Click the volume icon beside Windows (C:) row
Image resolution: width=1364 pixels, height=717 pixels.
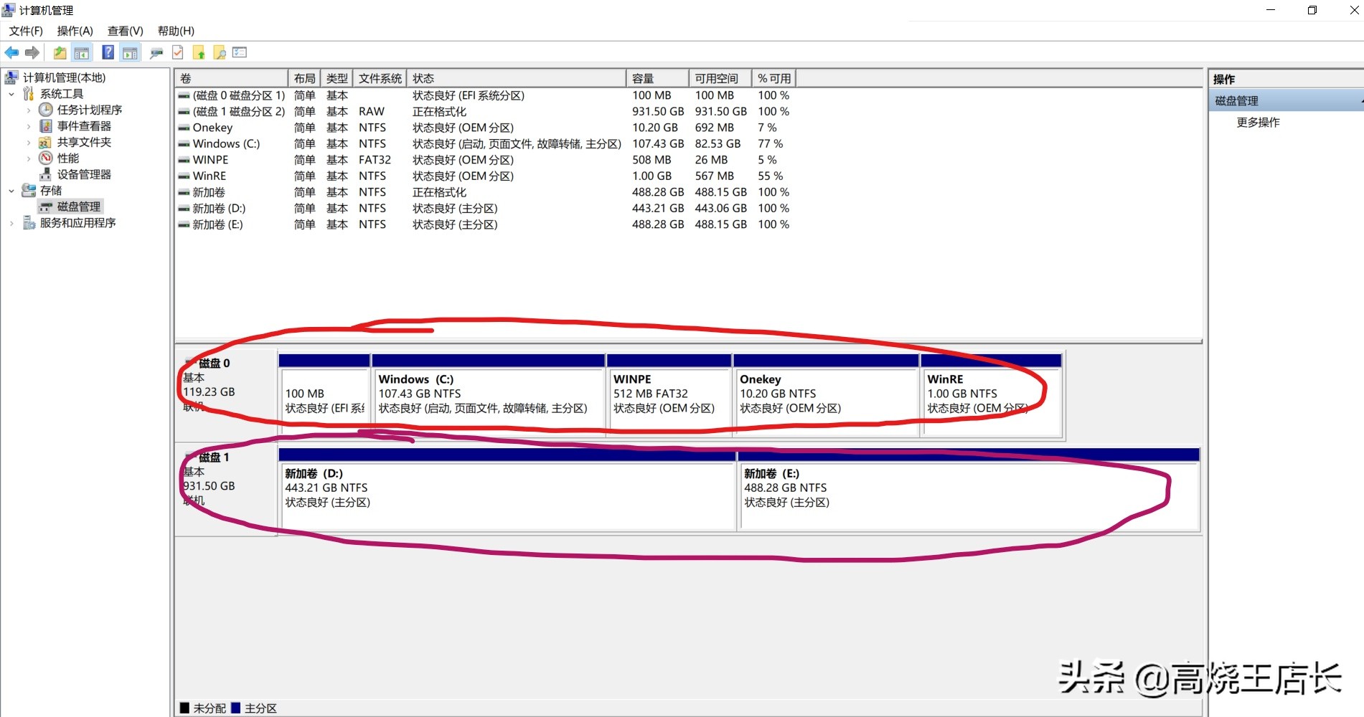point(184,144)
